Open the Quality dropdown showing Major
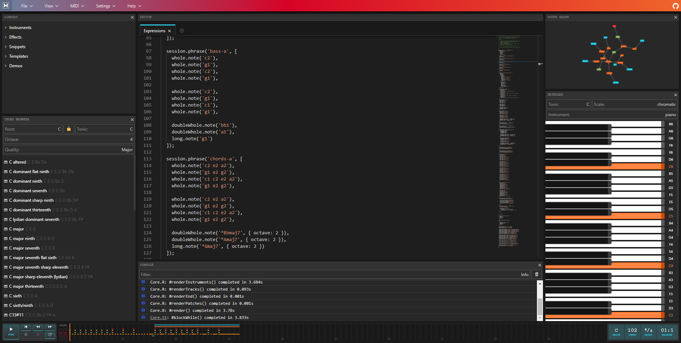Screen dimensions: 681x343 tap(69, 150)
